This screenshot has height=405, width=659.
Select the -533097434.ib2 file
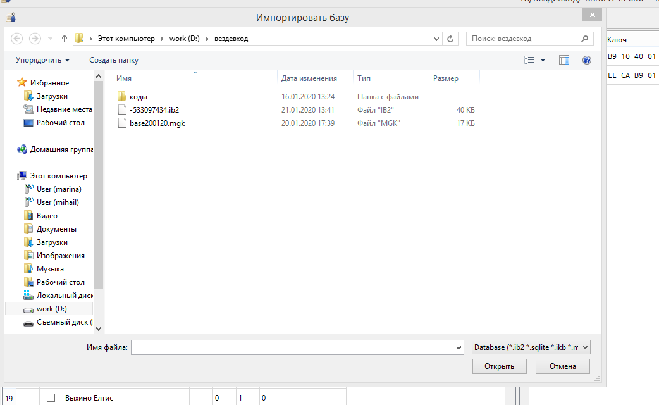tap(154, 110)
